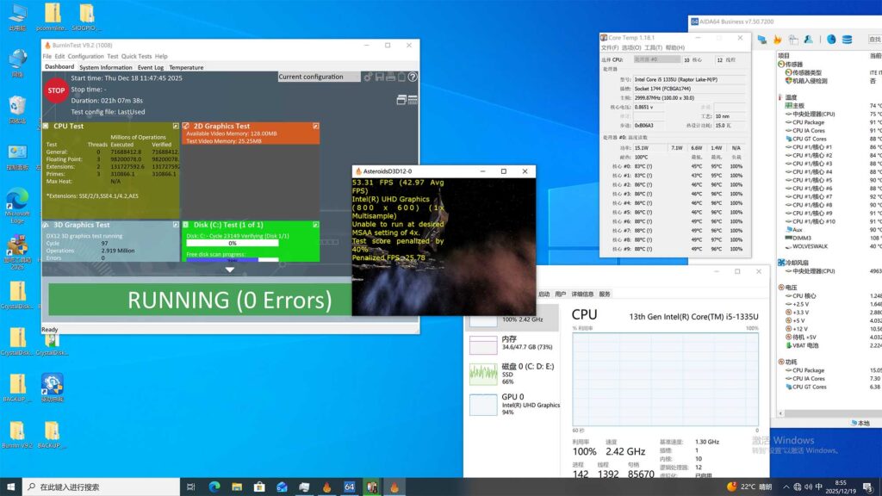Switch to the System Information tab
The height and width of the screenshot is (496, 882).
[105, 67]
